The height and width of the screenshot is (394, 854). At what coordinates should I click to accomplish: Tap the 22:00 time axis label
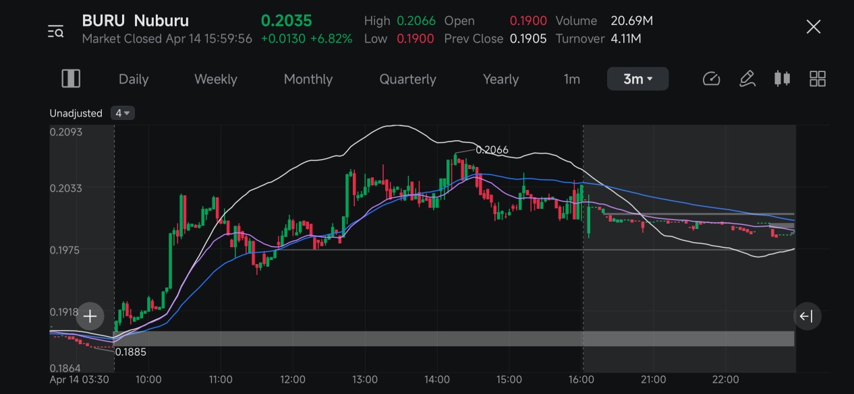click(x=726, y=380)
